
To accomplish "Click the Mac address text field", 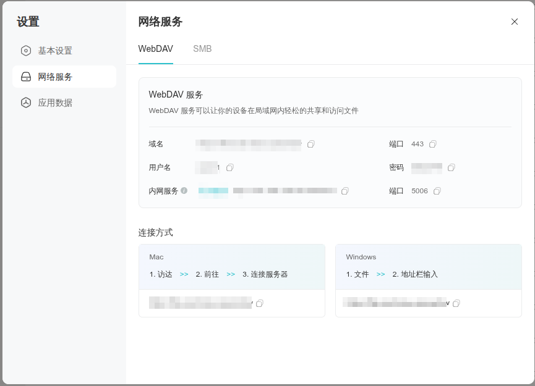I will [x=201, y=303].
